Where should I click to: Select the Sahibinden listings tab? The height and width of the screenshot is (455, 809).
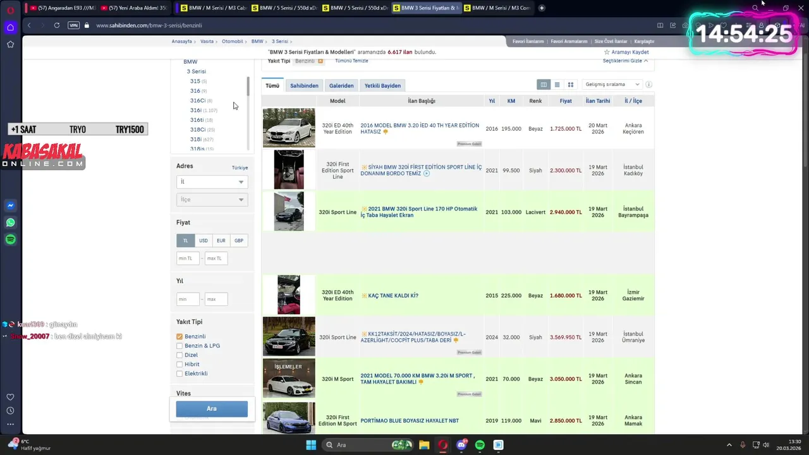tap(304, 85)
